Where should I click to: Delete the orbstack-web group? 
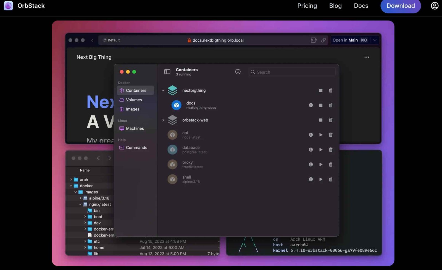pos(331,120)
